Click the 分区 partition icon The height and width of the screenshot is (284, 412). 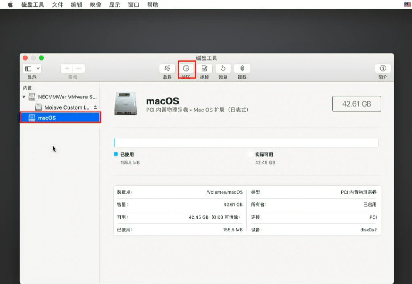(x=186, y=68)
